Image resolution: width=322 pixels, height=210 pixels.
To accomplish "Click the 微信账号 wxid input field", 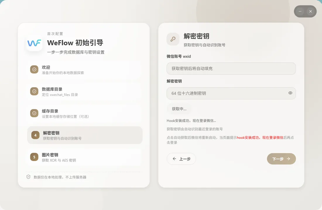I will (231, 69).
